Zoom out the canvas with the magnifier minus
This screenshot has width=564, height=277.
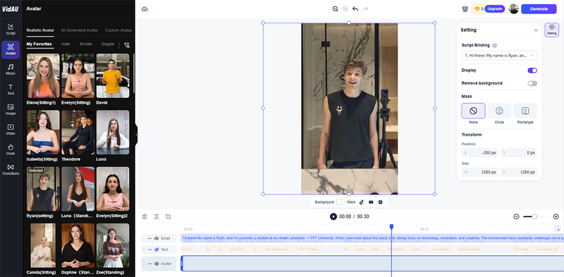pos(336,9)
